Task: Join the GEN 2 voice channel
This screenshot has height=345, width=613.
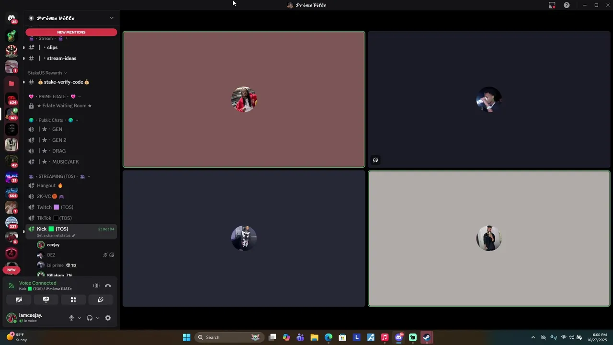Action: pos(71,140)
